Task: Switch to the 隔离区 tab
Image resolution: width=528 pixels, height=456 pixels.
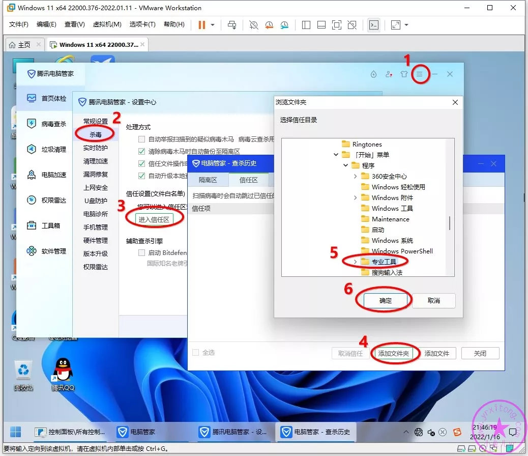Action: pos(208,180)
